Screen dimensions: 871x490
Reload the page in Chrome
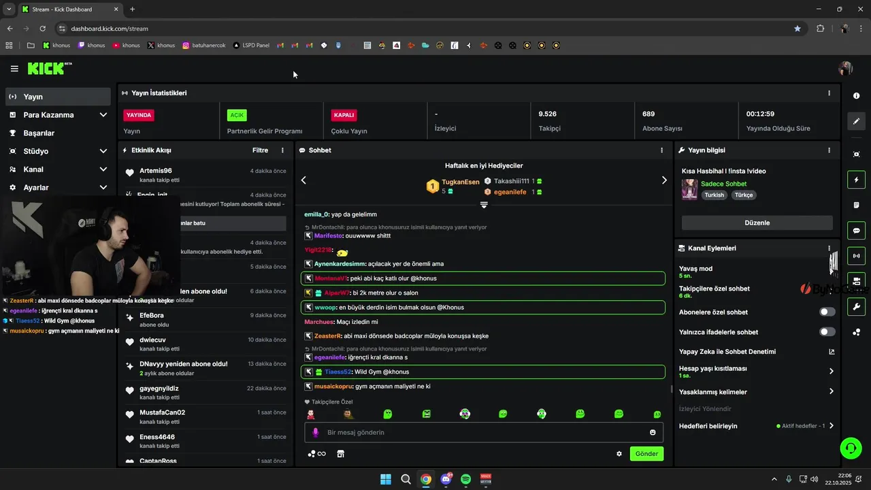[x=42, y=29]
